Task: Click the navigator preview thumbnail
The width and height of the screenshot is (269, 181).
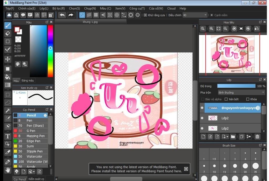Action: tap(233, 54)
